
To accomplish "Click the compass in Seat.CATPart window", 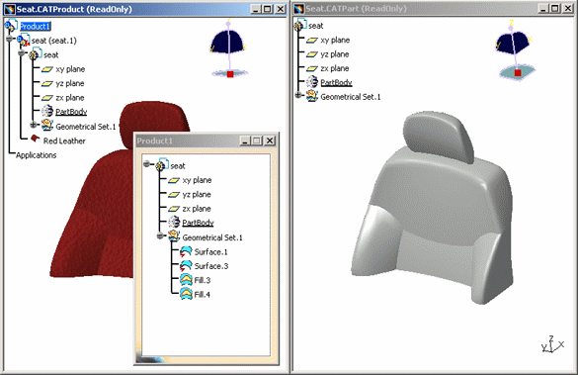I will click(x=516, y=51).
